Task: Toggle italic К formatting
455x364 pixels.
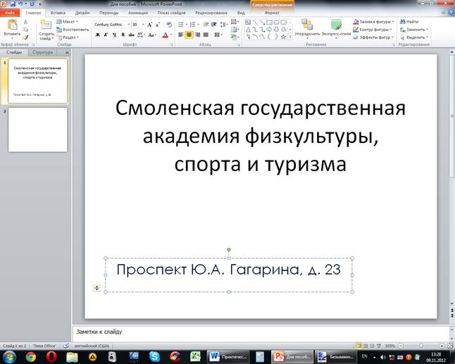Action: 106,34
